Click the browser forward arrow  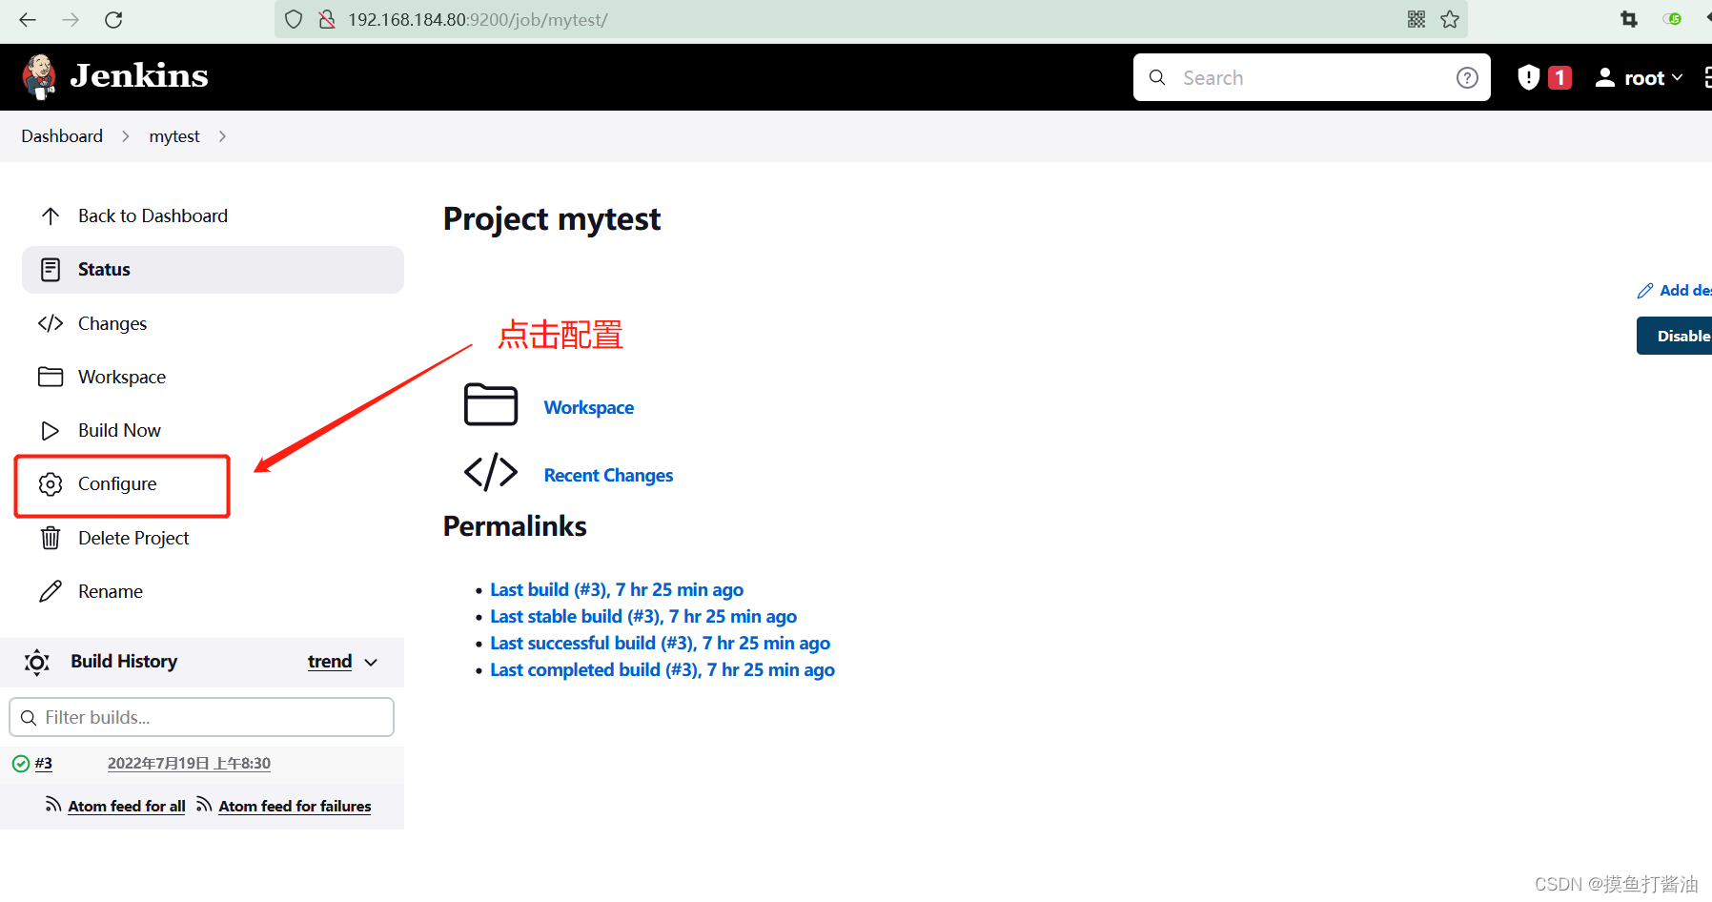[71, 19]
